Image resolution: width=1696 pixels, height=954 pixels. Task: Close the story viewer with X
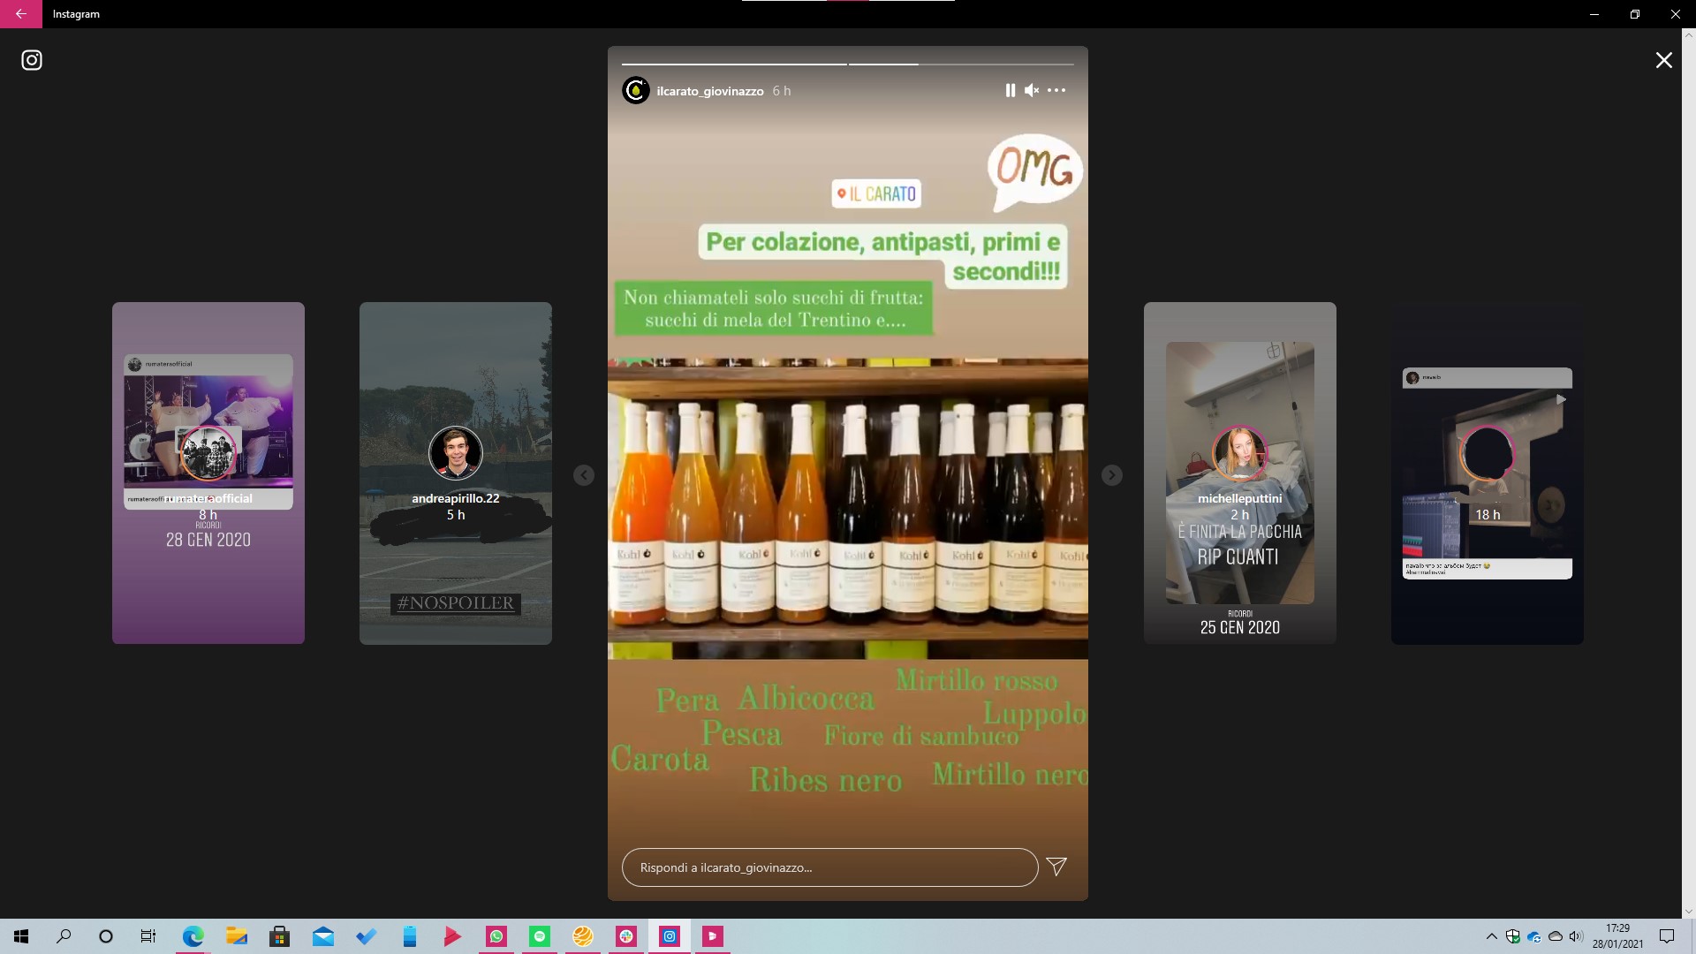pos(1663,60)
